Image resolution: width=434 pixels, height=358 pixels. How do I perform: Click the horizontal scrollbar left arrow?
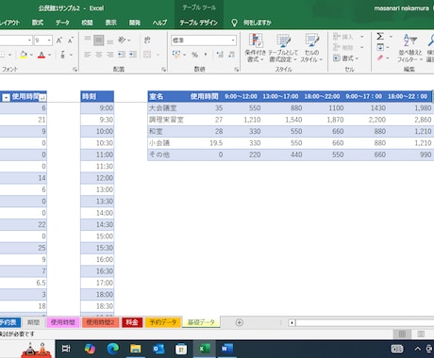click(x=292, y=323)
